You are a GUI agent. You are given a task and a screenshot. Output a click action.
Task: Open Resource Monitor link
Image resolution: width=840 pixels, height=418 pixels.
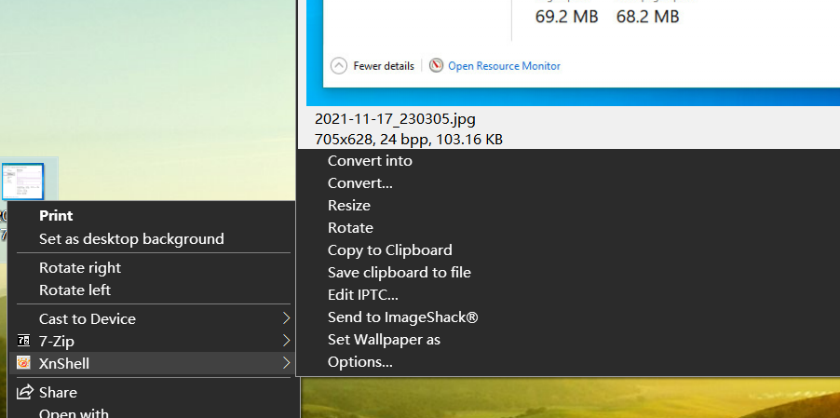point(504,66)
